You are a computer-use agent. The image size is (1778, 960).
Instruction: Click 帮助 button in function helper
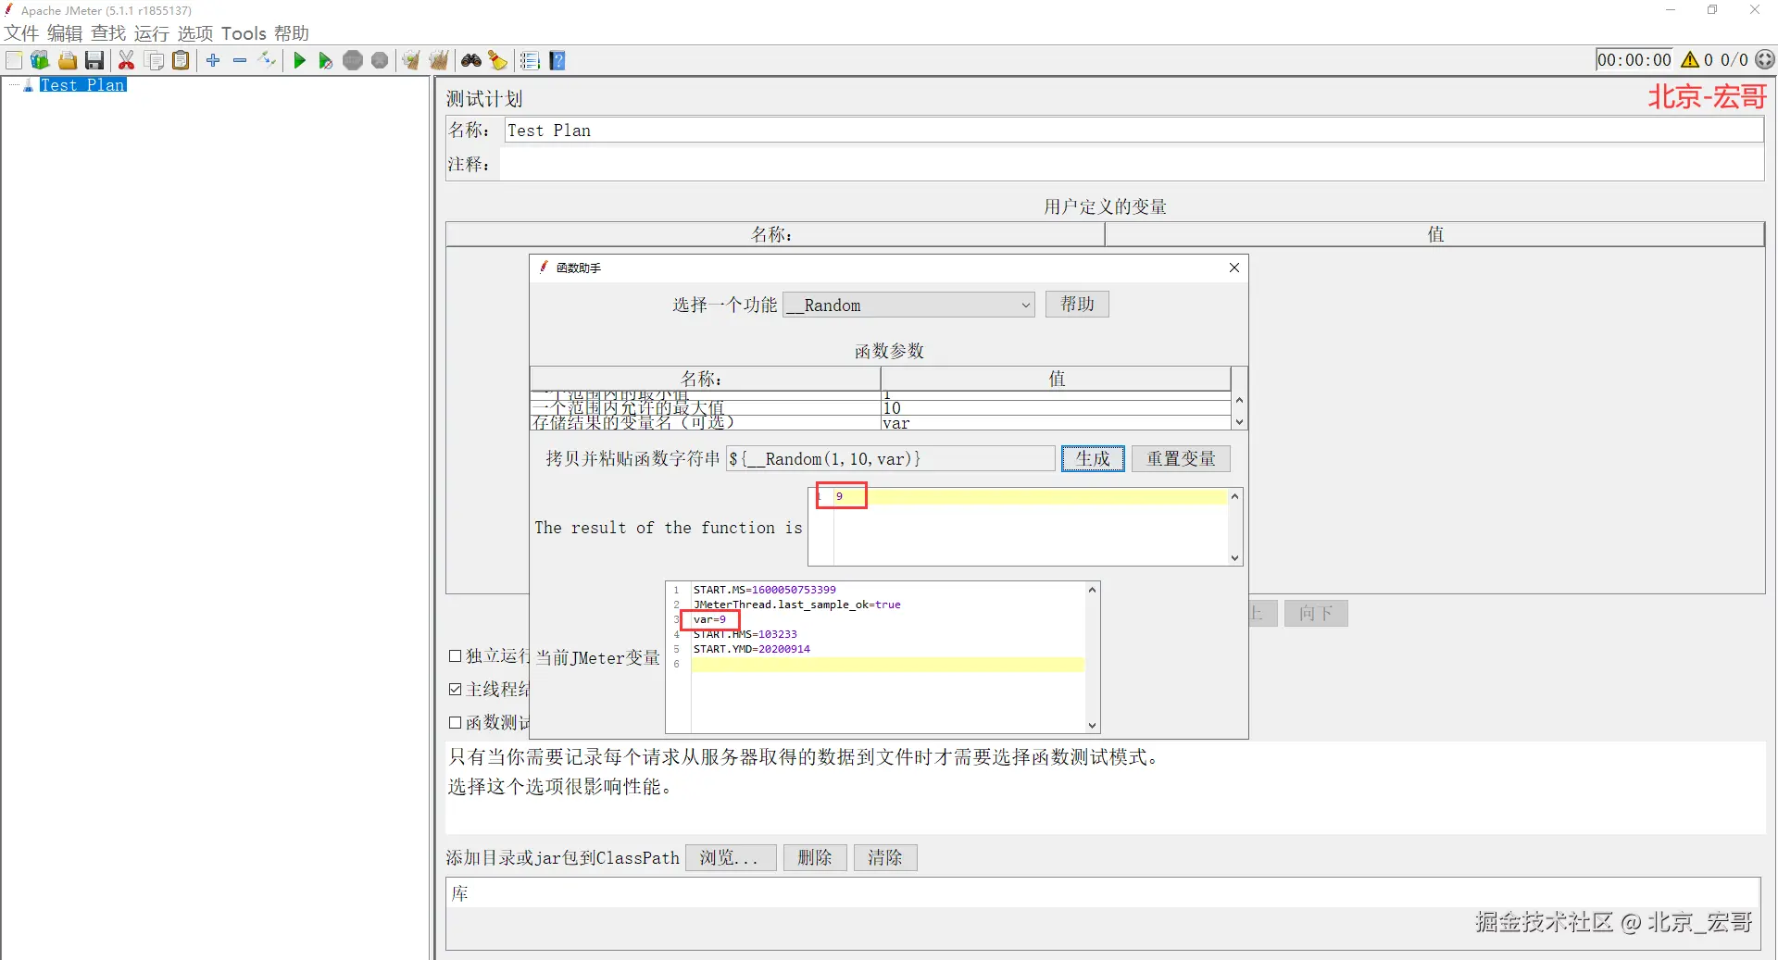click(1077, 305)
